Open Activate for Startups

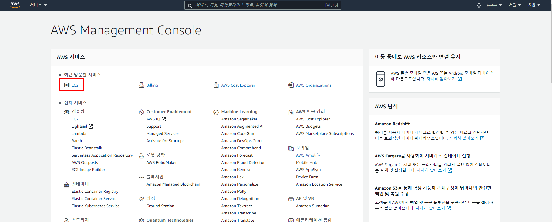pyautogui.click(x=165, y=141)
